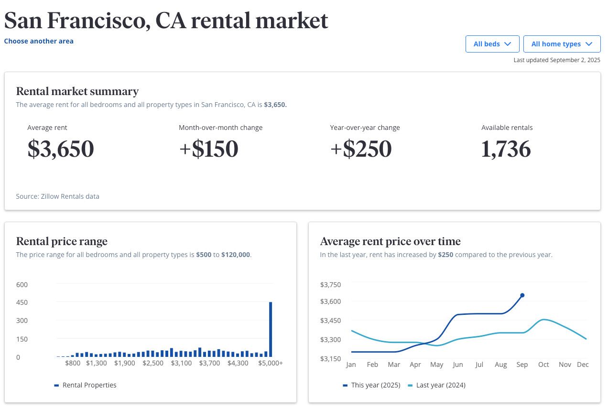Click the "Source: Zillow Rentals data" text

pos(58,196)
